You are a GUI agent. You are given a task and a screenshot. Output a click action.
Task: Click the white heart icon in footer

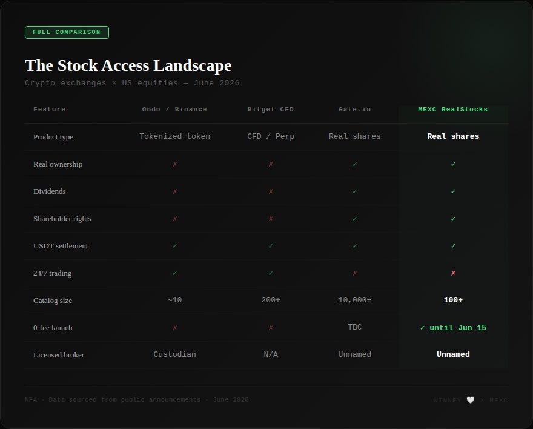(x=471, y=400)
